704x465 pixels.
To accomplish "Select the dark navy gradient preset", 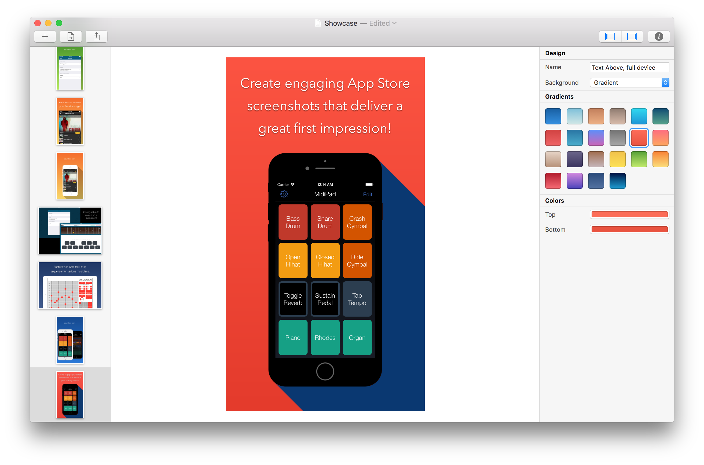I will tap(617, 180).
